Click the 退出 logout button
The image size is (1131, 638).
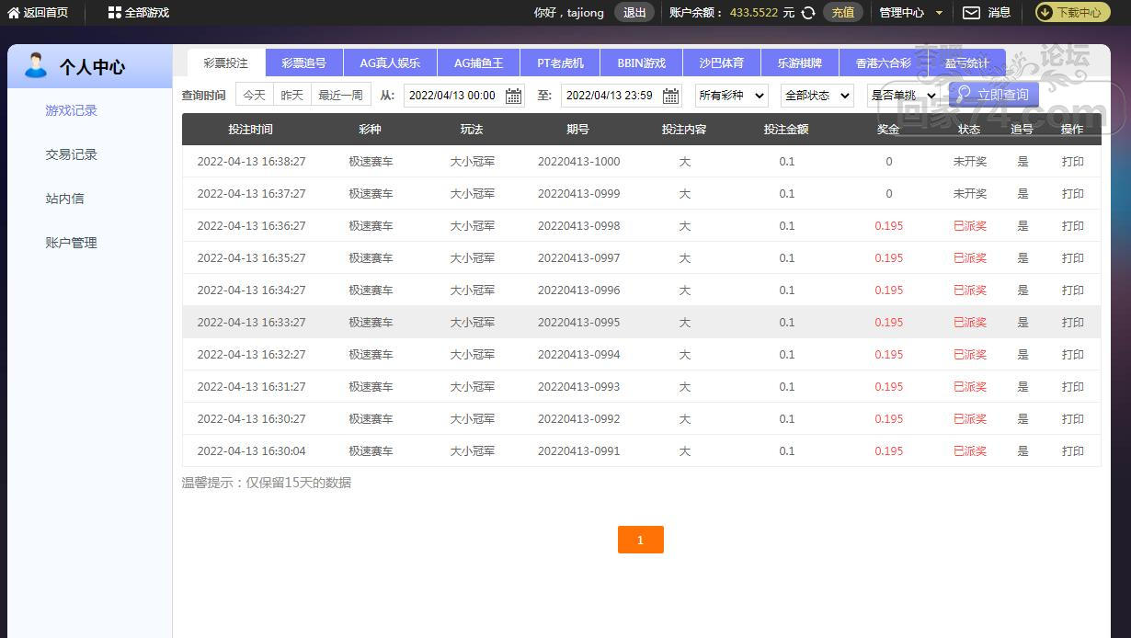tap(634, 13)
